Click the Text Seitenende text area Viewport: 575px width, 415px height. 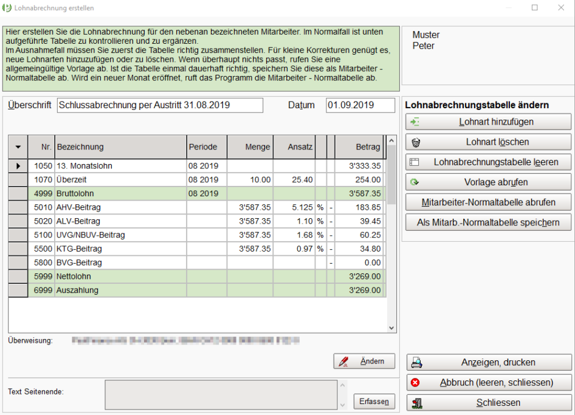click(x=221, y=395)
